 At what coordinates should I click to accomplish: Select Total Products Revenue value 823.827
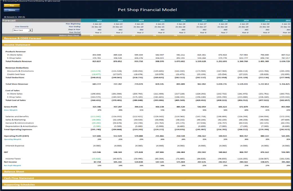point(97,61)
